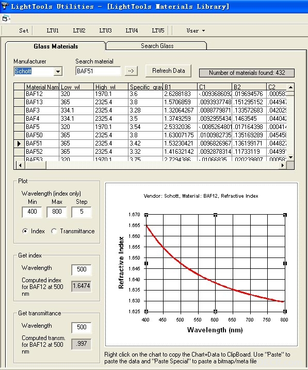Click the horizontal scroll left arrow
The width and height of the screenshot is (308, 370).
[x=20, y=165]
